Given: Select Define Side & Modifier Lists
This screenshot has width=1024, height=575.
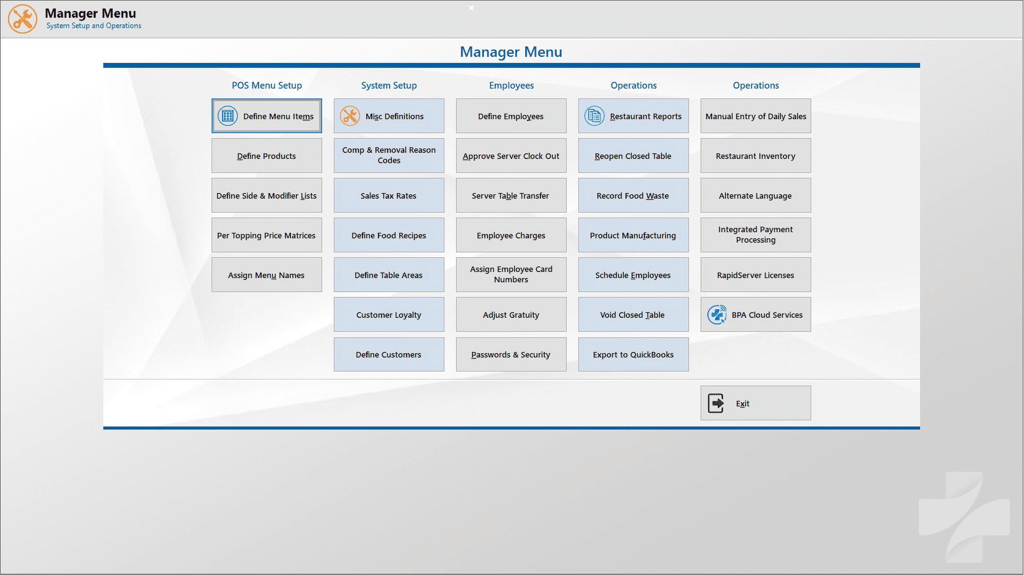Looking at the screenshot, I should [266, 196].
